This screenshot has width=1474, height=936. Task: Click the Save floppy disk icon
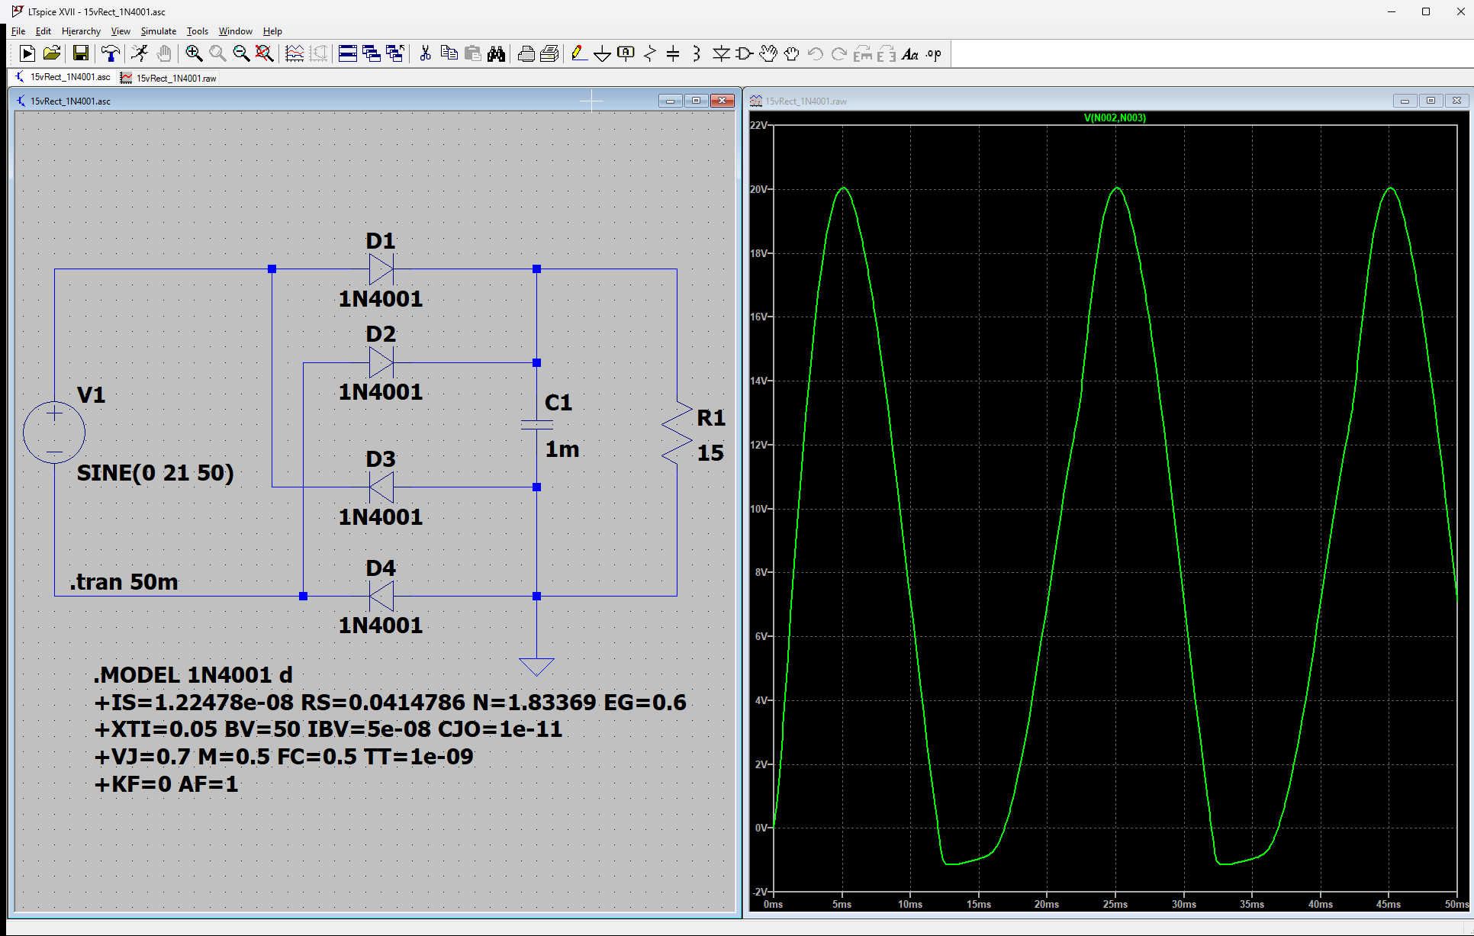pos(80,53)
